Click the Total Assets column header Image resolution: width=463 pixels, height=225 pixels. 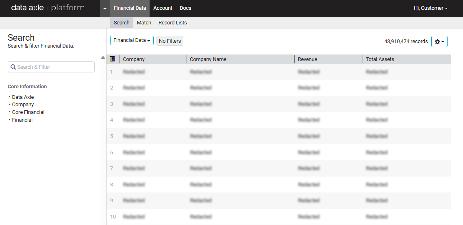click(380, 59)
